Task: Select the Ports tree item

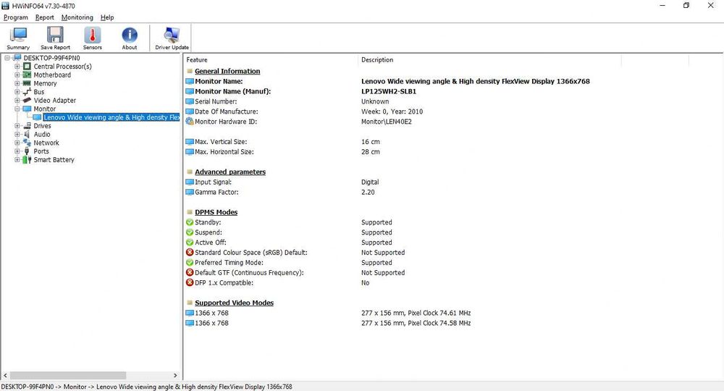Action: tap(41, 151)
